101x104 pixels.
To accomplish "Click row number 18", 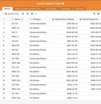I will coord(4,98).
